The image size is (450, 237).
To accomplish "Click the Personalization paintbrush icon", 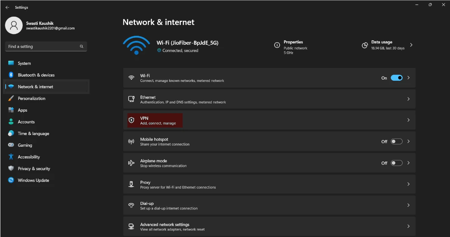I will coord(11,98).
